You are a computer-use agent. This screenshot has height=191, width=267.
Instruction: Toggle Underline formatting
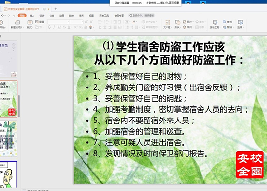[x=59, y=27]
